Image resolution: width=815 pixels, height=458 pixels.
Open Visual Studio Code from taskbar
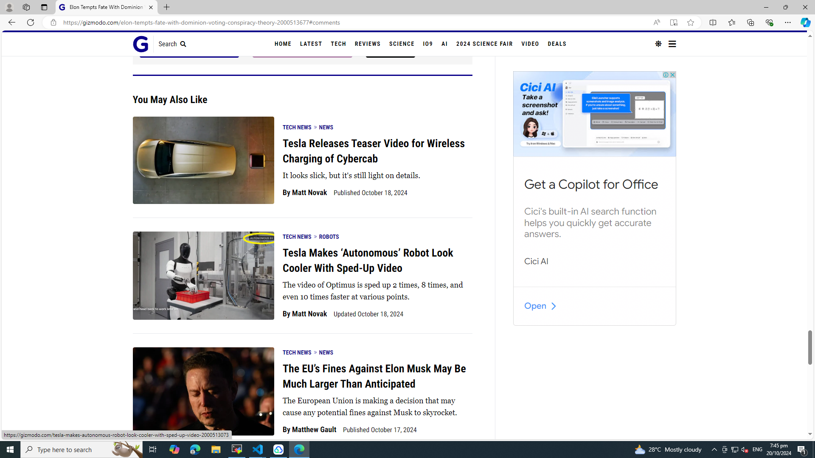tap(258, 450)
